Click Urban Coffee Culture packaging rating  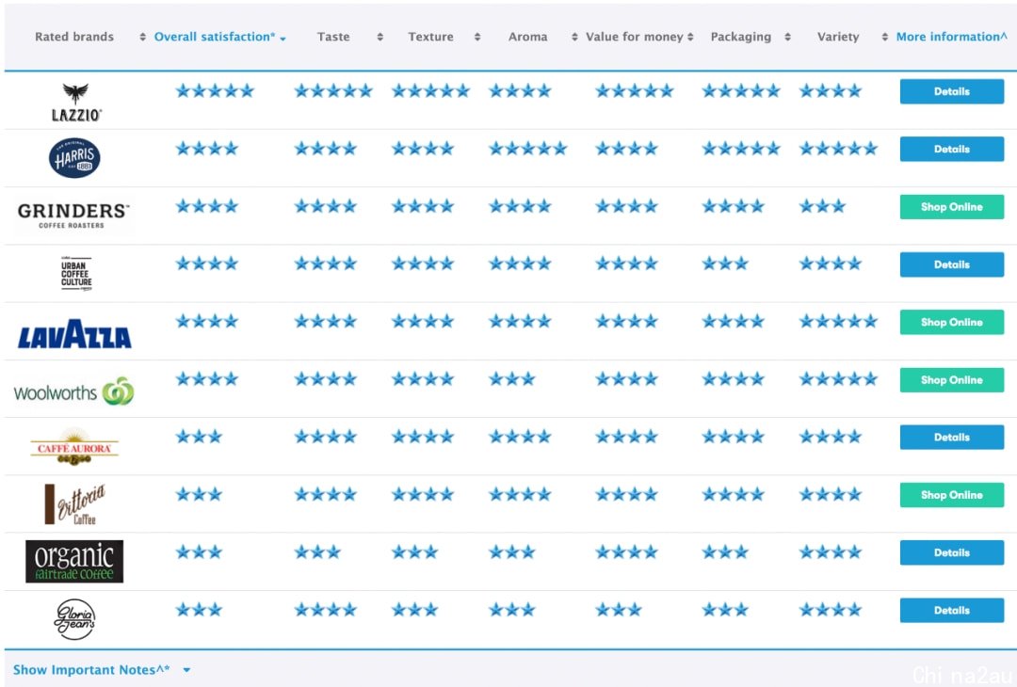[725, 264]
